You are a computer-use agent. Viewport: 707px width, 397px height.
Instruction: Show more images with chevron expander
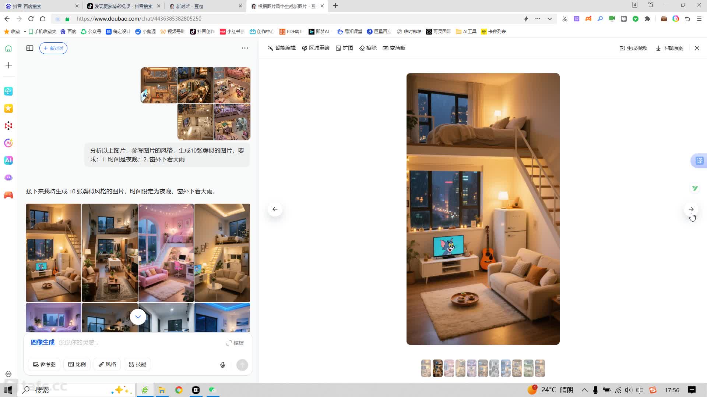[138, 316]
